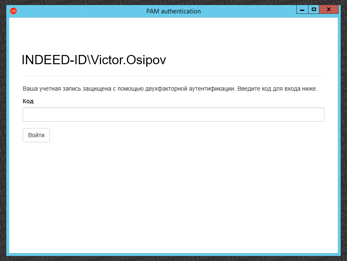
Task: Maximize the PAM authentication window
Action: (313, 9)
